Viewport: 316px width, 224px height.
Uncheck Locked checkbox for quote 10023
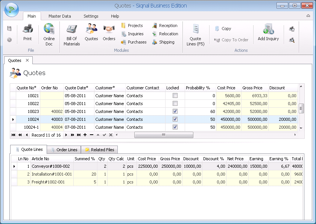(x=175, y=111)
